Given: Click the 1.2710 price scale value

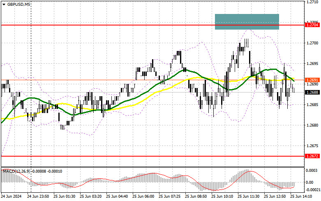Looking at the screenshot, I should point(312,2).
